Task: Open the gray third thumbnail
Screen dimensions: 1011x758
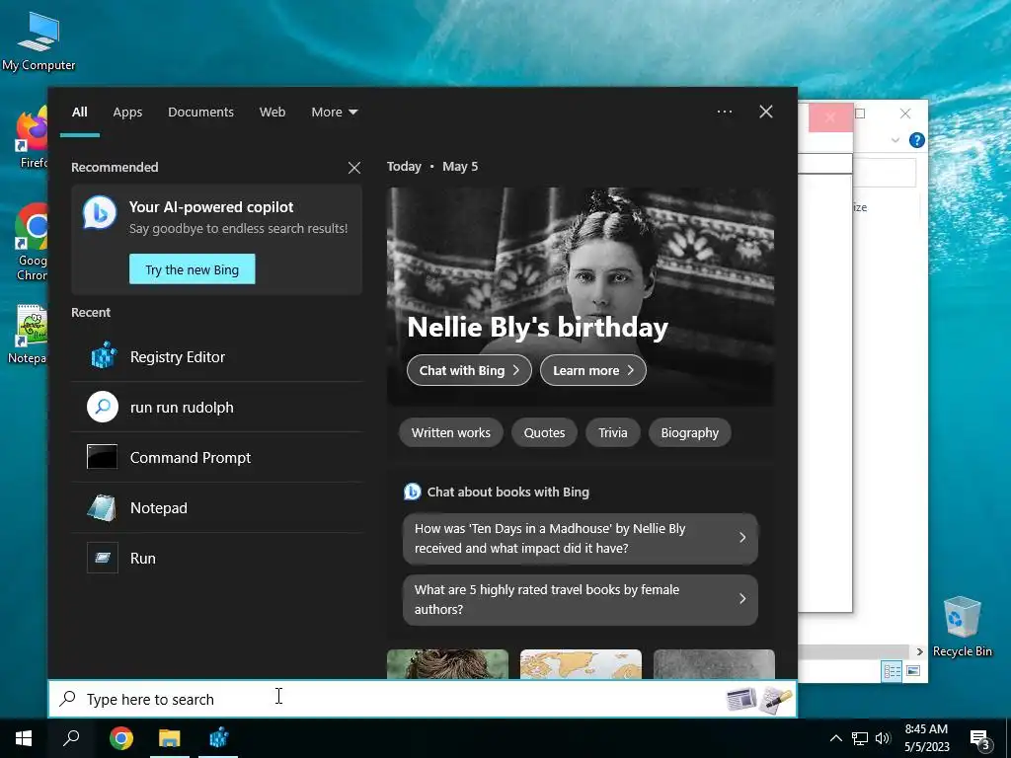Action: (714, 664)
